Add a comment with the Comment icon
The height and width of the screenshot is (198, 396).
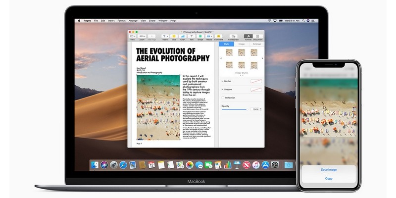218,36
